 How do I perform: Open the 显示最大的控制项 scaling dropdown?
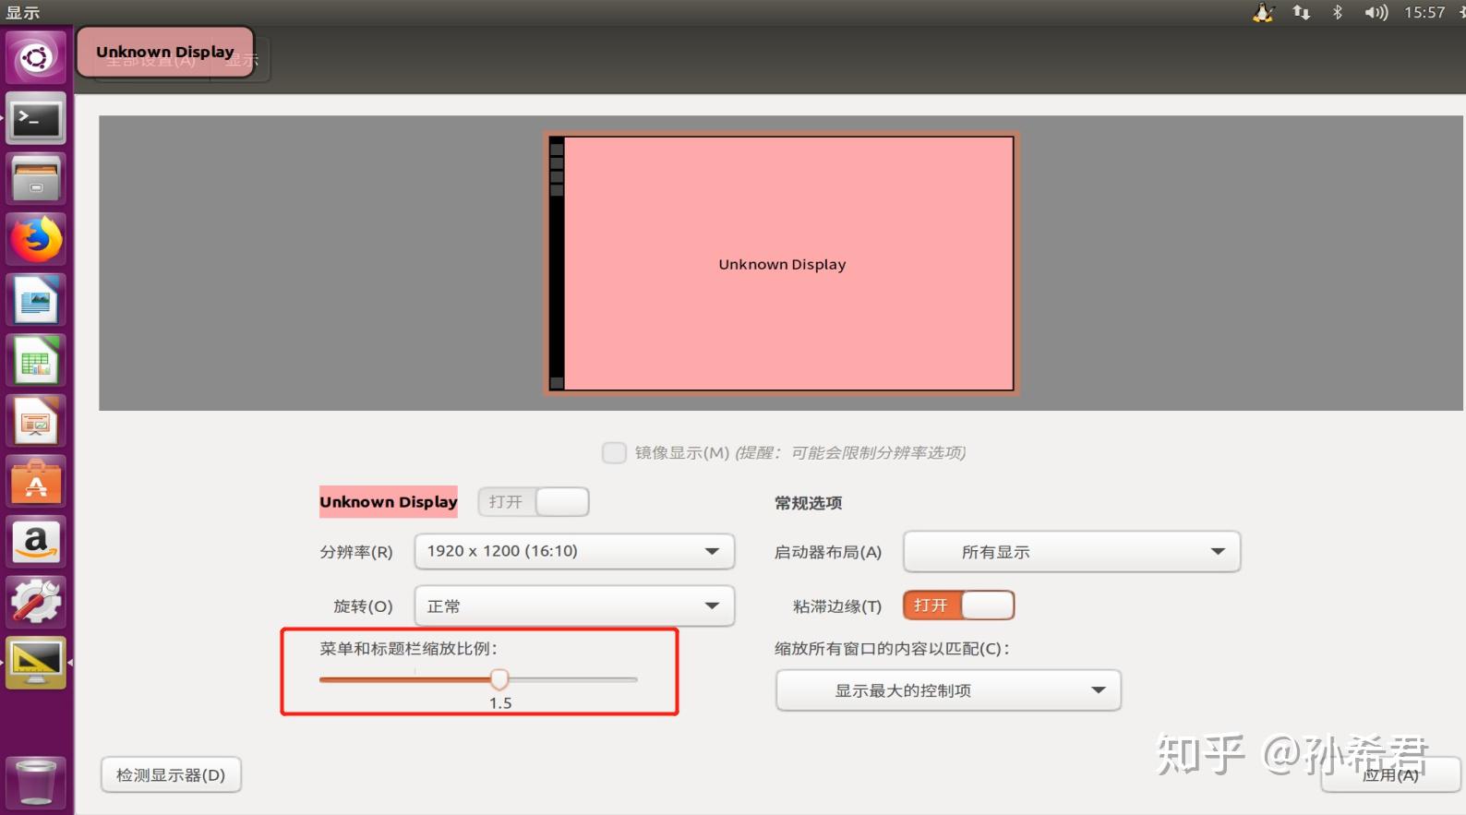949,690
